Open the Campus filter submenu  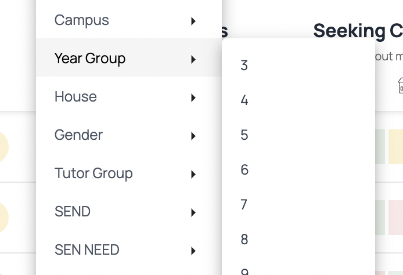(x=129, y=20)
